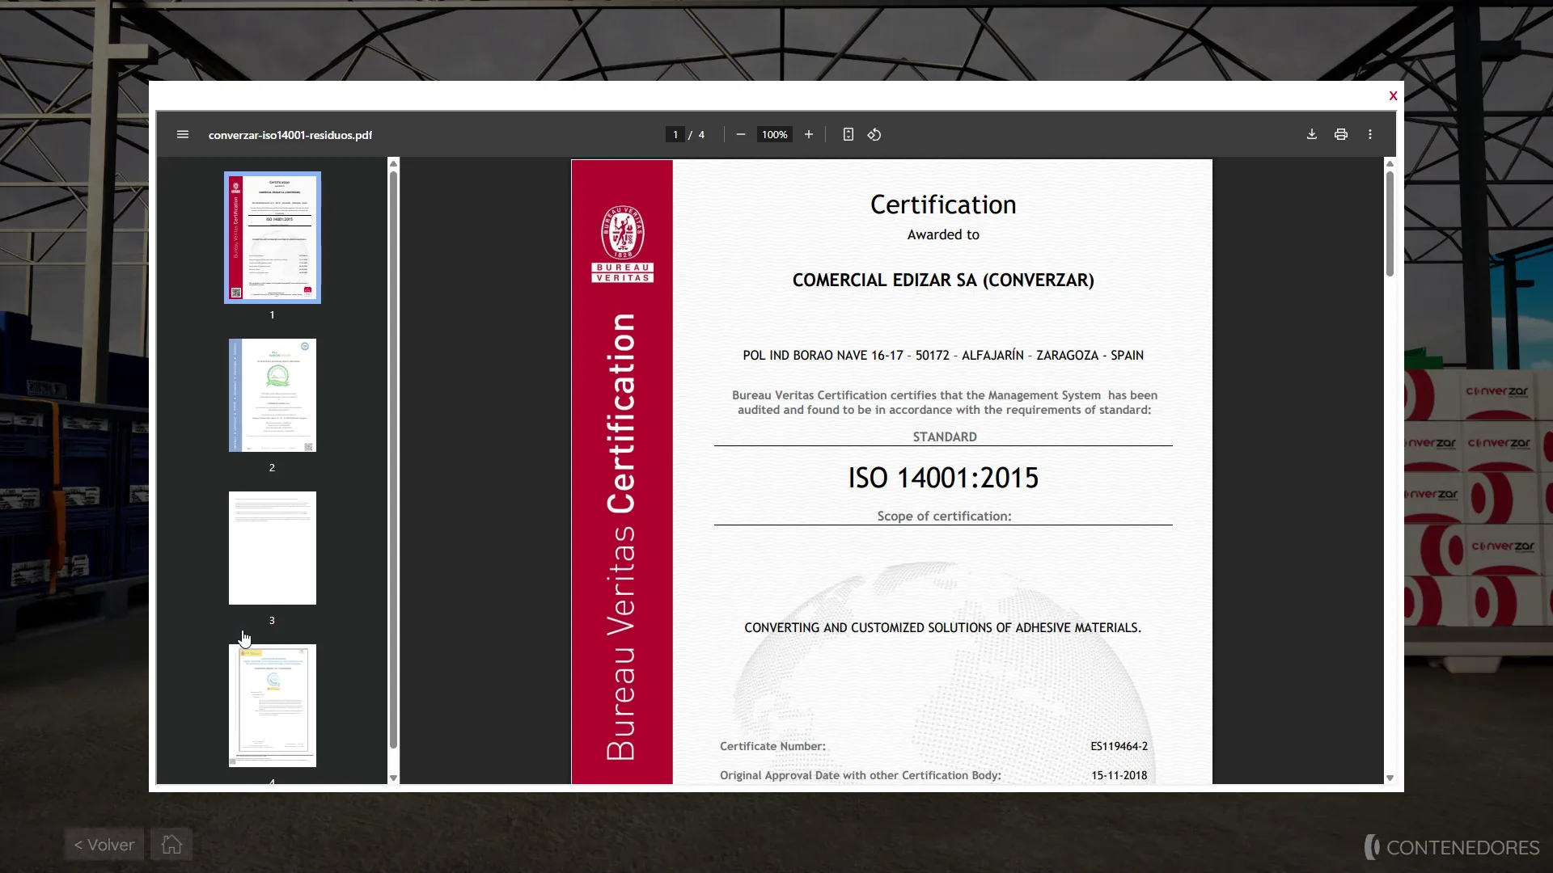1553x873 pixels.
Task: Toggle the PDF sidebar menu
Action: coord(183,135)
